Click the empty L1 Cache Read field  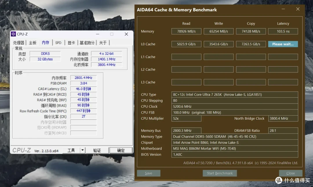click(x=186, y=57)
